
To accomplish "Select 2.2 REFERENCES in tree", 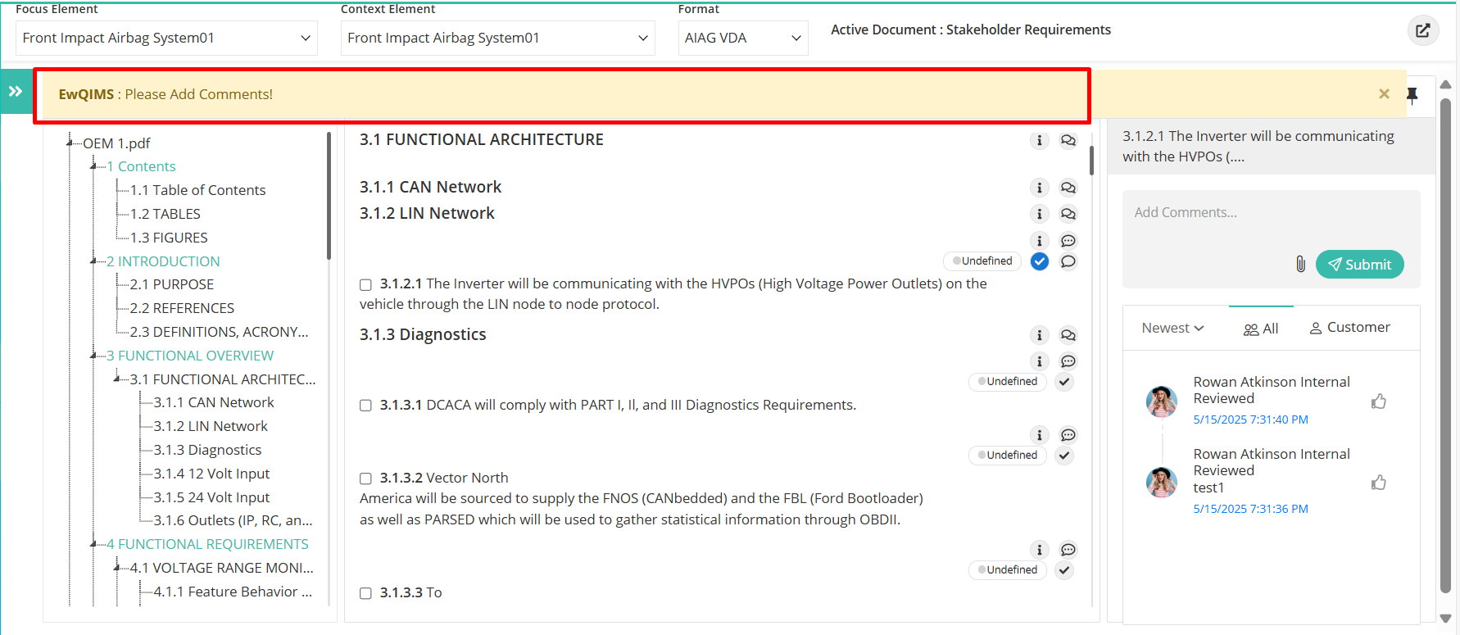I will (x=182, y=308).
